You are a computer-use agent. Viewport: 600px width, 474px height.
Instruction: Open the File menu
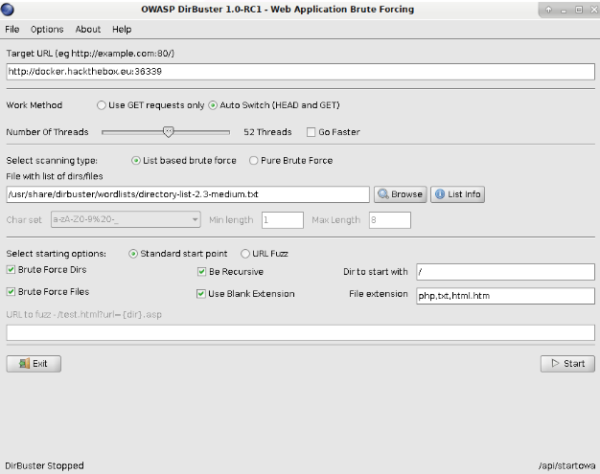tap(12, 30)
